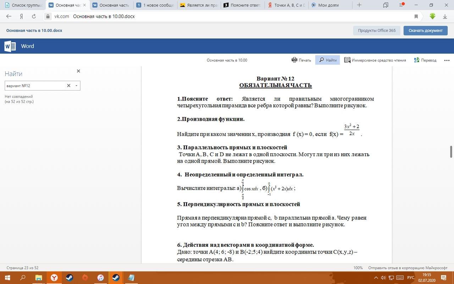This screenshot has height=284, width=454.
Task: Open browser downloads arrow
Action: 445,16
